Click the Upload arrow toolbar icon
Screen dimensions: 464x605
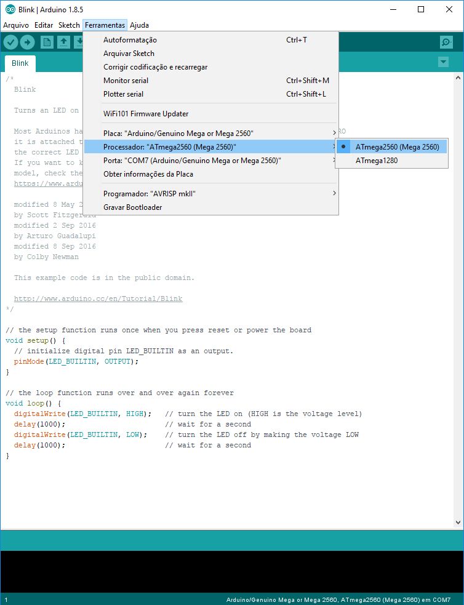point(27,42)
